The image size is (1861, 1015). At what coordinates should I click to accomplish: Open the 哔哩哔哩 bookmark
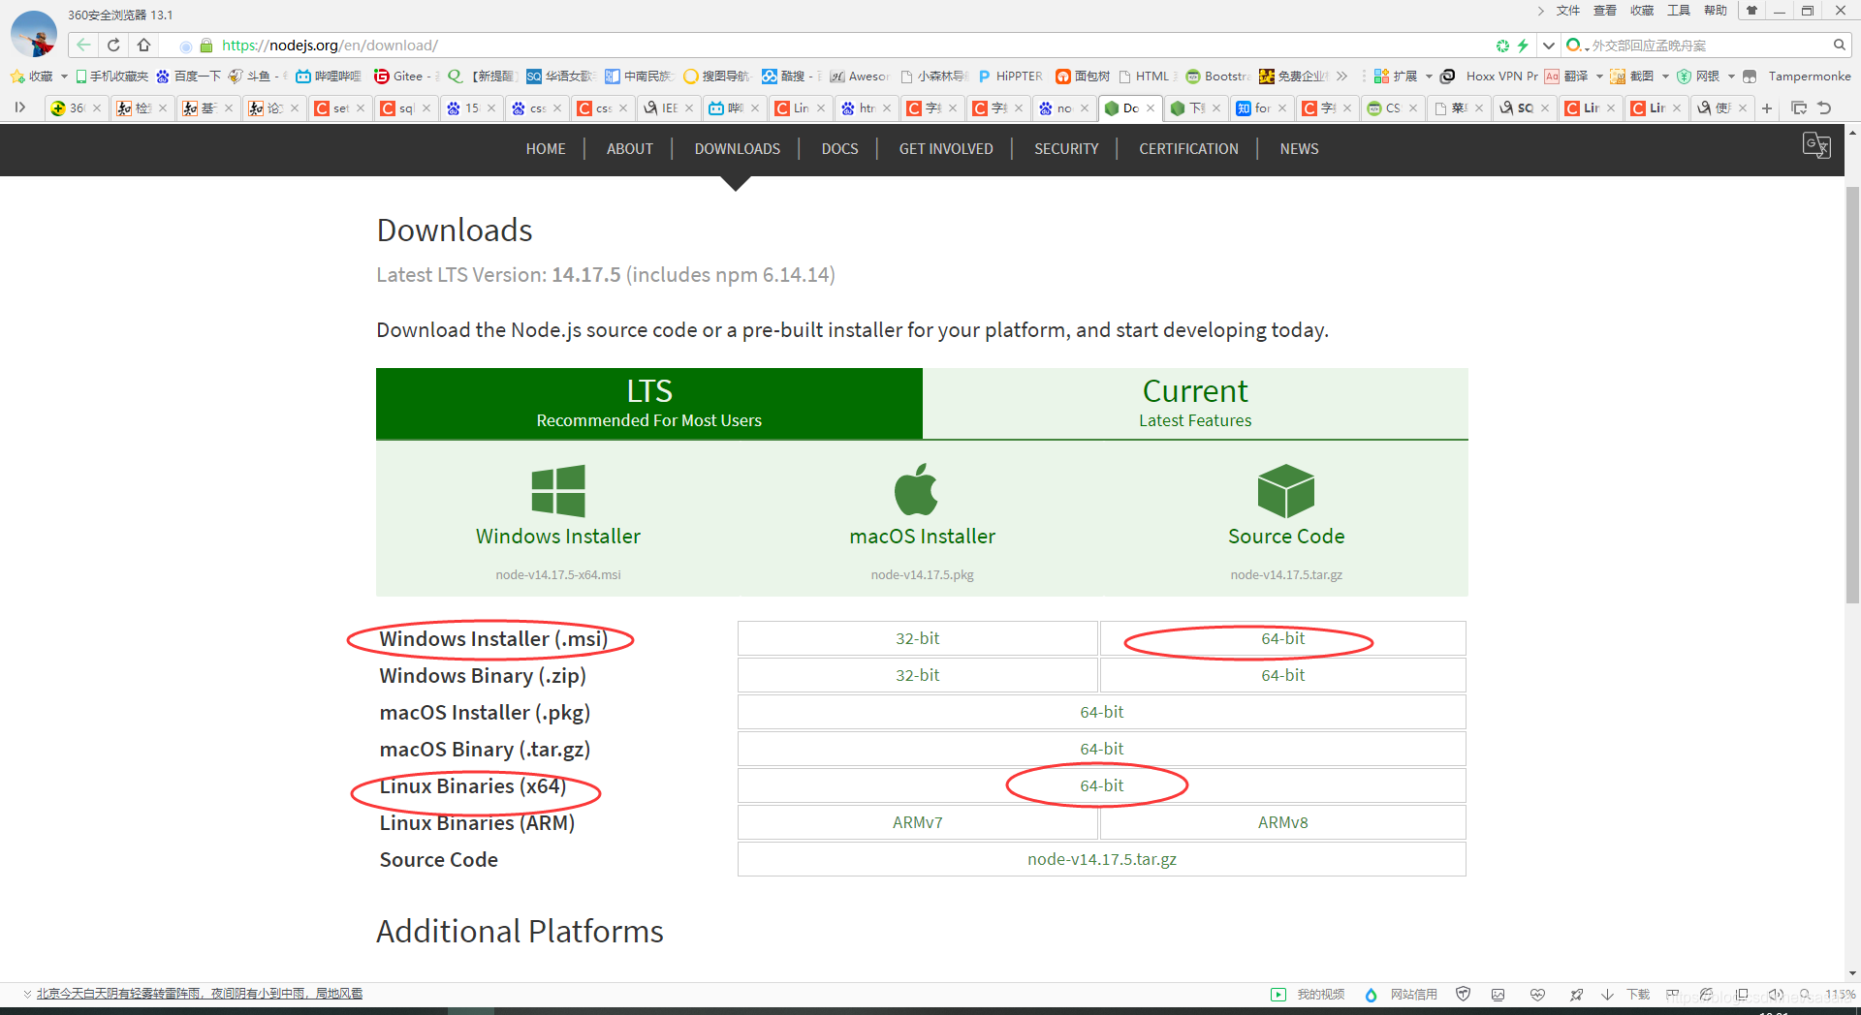tap(329, 77)
